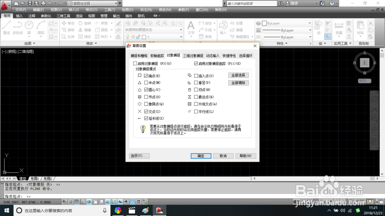This screenshot has width=385, height=216.
Task: Expand the Draw (绘图) panel
Action: point(30,43)
